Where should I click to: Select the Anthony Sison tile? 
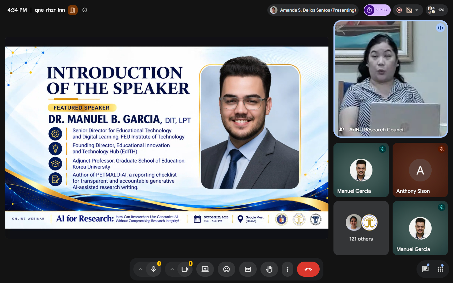pos(420,170)
